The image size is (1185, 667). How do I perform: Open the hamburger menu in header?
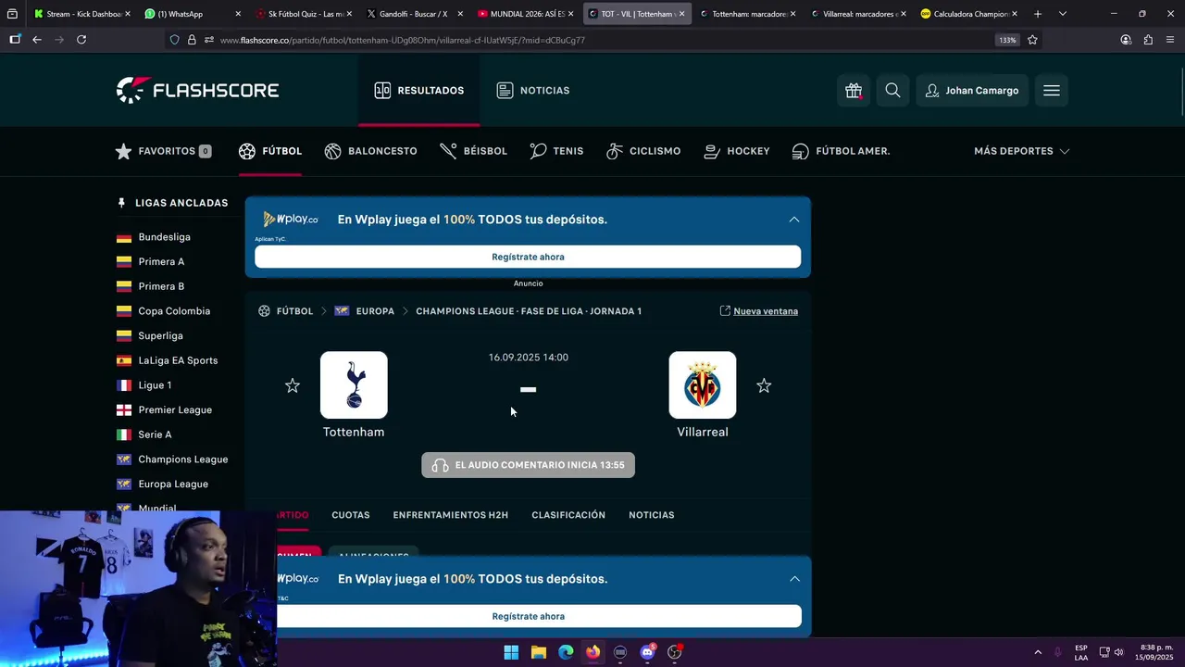1052,91
